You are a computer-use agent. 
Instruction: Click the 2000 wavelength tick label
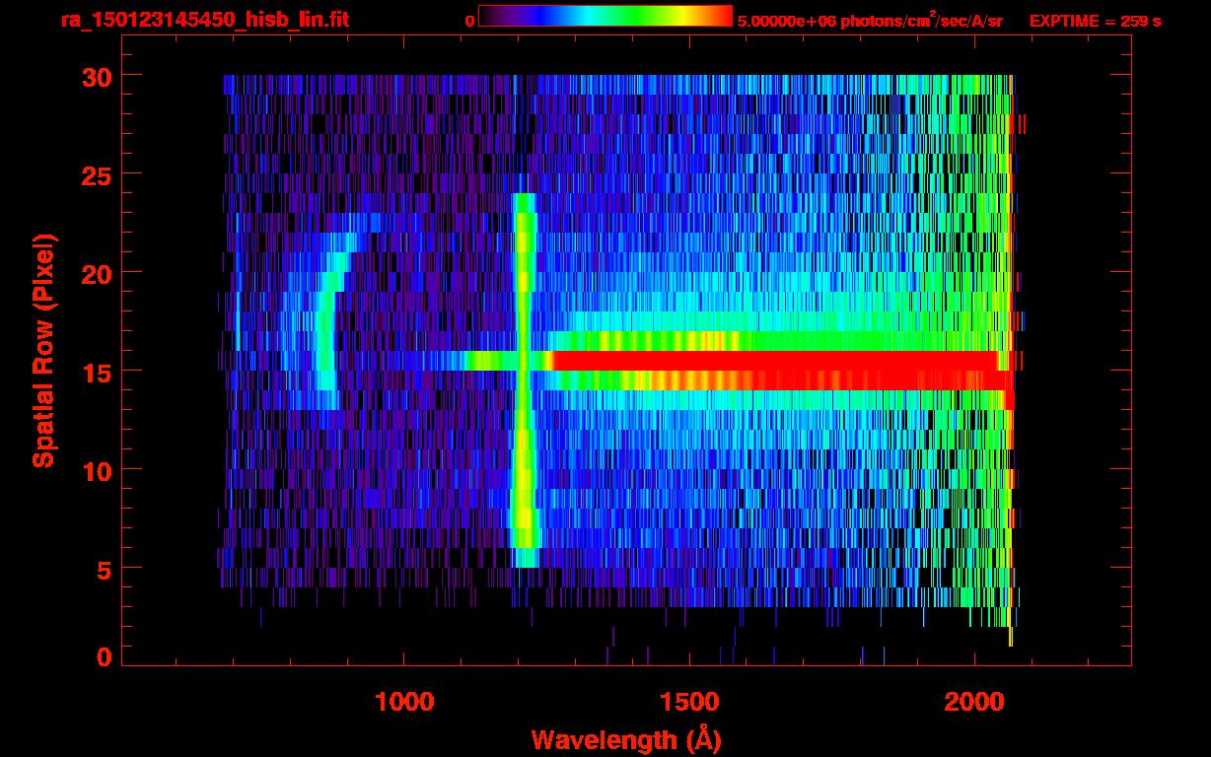(x=974, y=702)
